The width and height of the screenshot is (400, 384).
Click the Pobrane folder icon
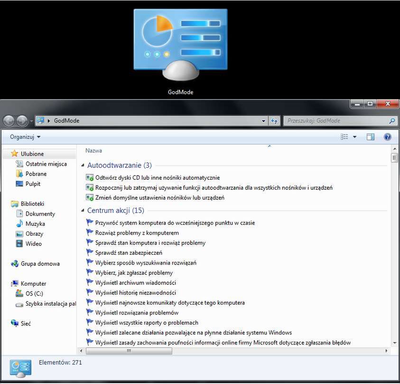coord(19,174)
